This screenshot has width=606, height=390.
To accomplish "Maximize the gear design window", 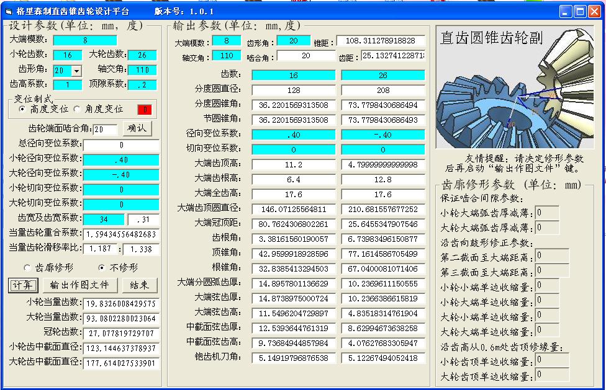I will click(580, 12).
